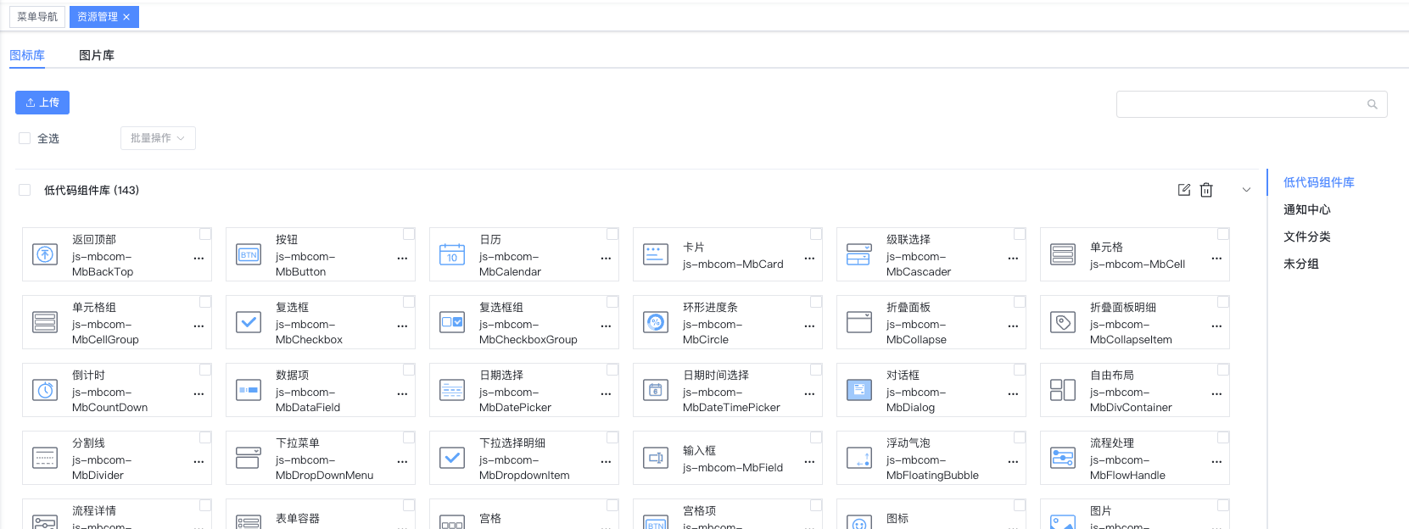Click the 日期时间选择 MbDateTimePicker icon
The height and width of the screenshot is (529, 1409).
(656, 390)
